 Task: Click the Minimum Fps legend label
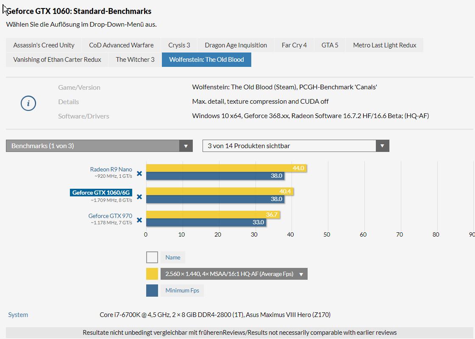[182, 291]
